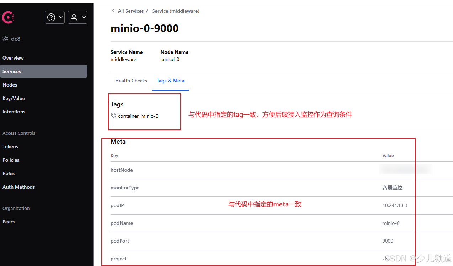Click the middleware service name value

click(123, 59)
